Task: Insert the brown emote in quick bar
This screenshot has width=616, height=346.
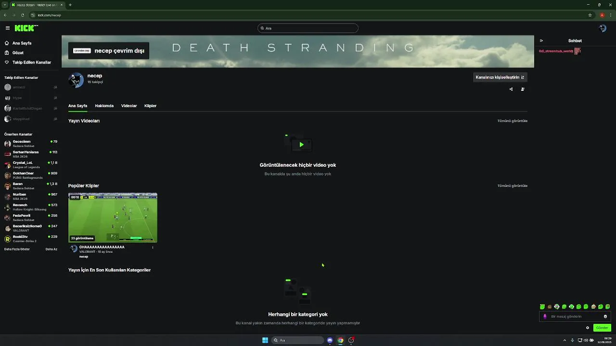Action: click(x=550, y=307)
